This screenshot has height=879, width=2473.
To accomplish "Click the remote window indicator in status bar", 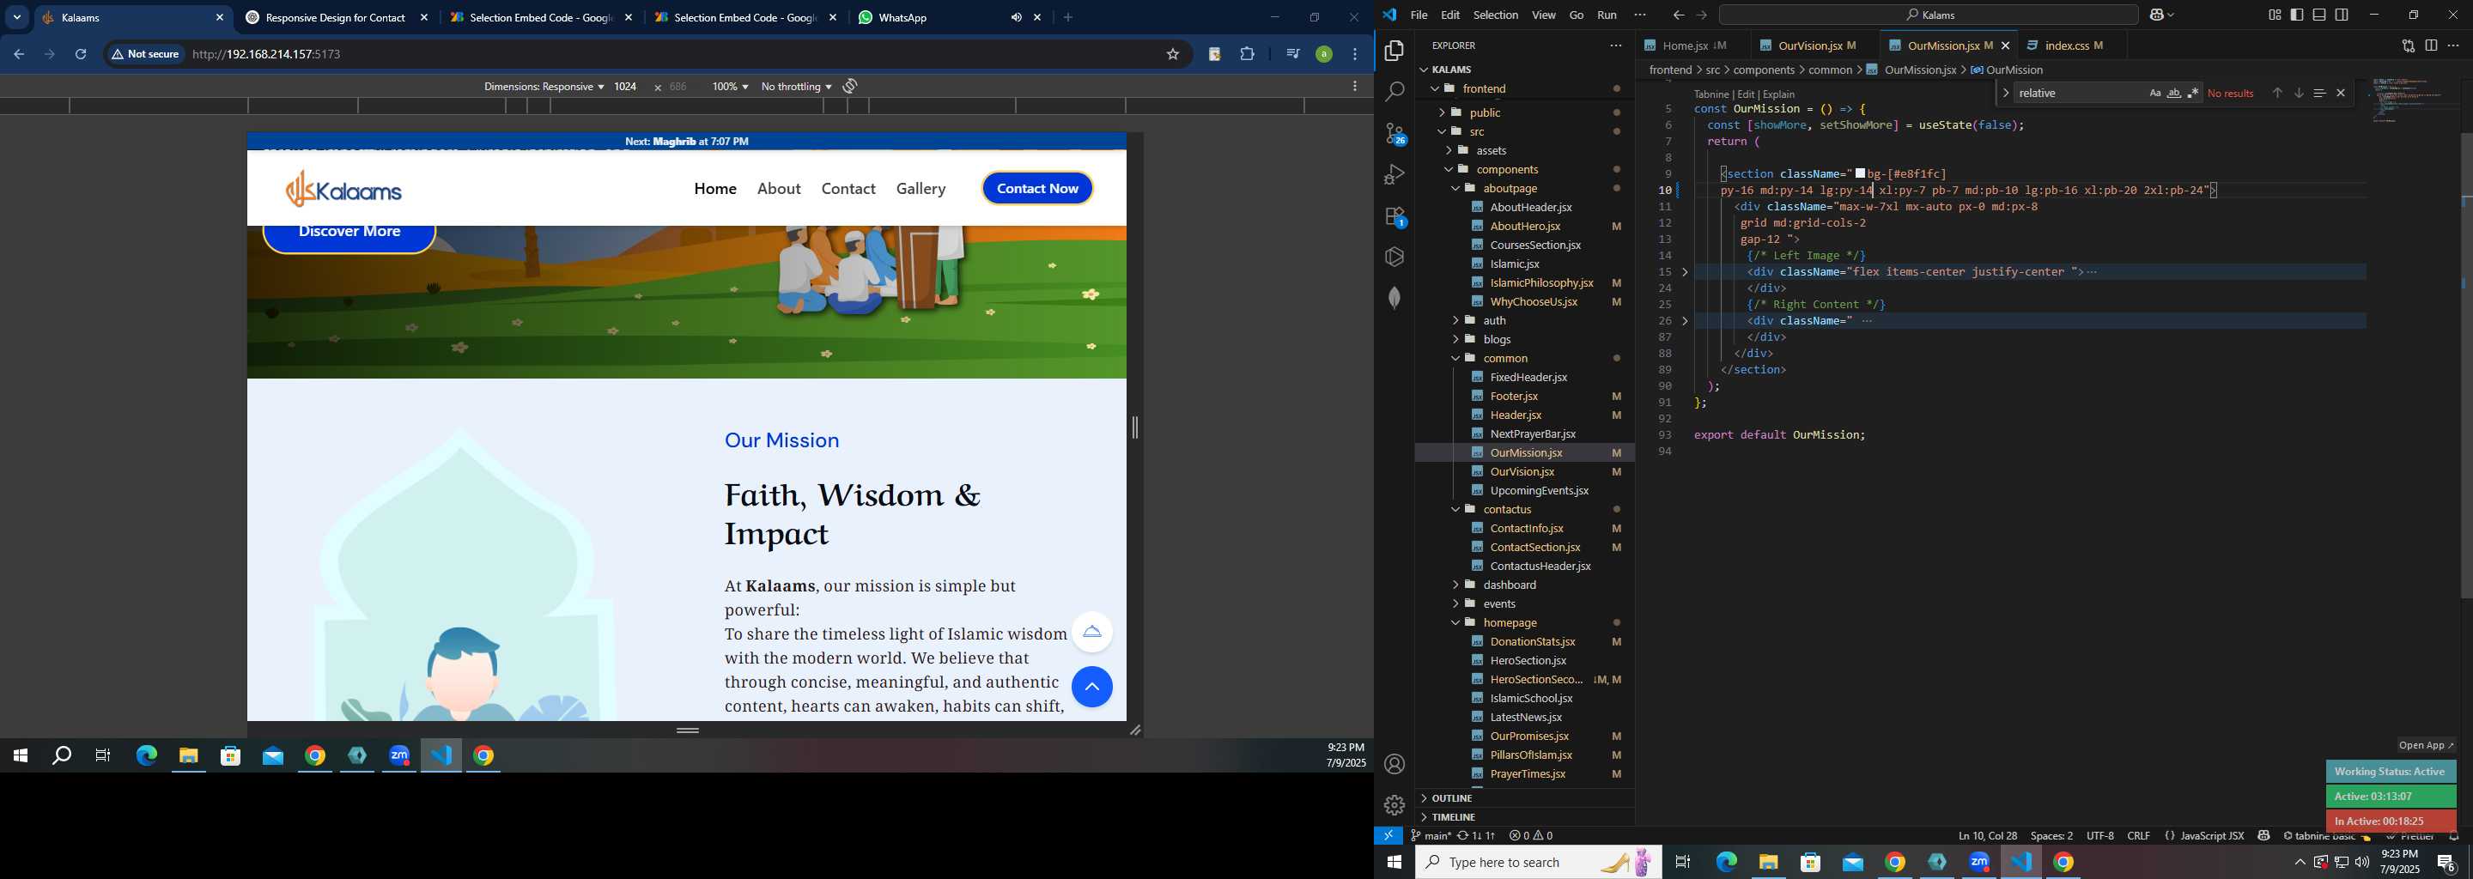I will [1388, 836].
